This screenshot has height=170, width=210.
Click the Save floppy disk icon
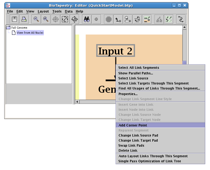point(15,19)
